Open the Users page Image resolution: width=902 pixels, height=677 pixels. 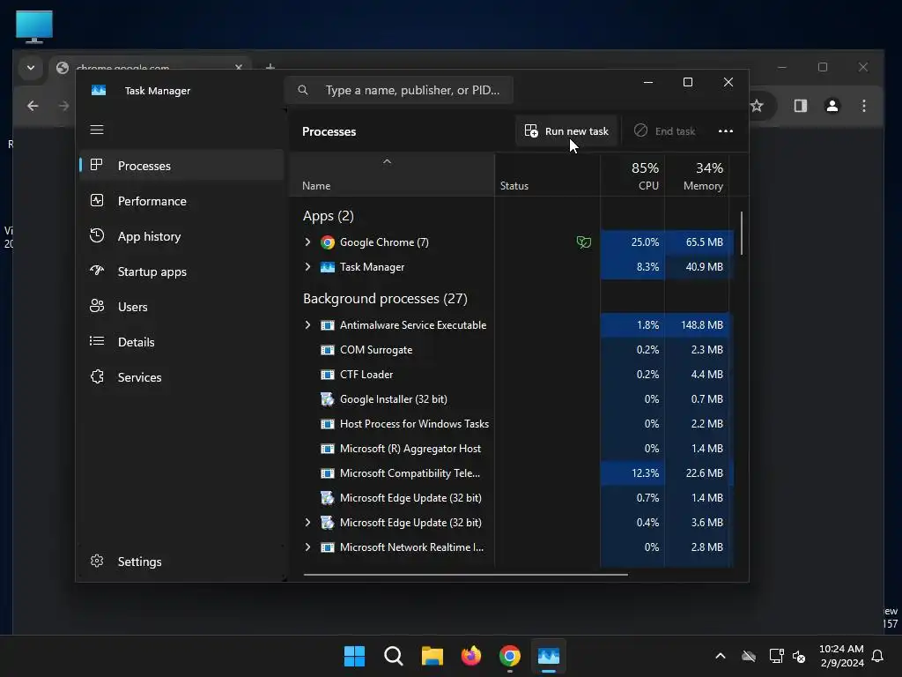tap(181, 307)
